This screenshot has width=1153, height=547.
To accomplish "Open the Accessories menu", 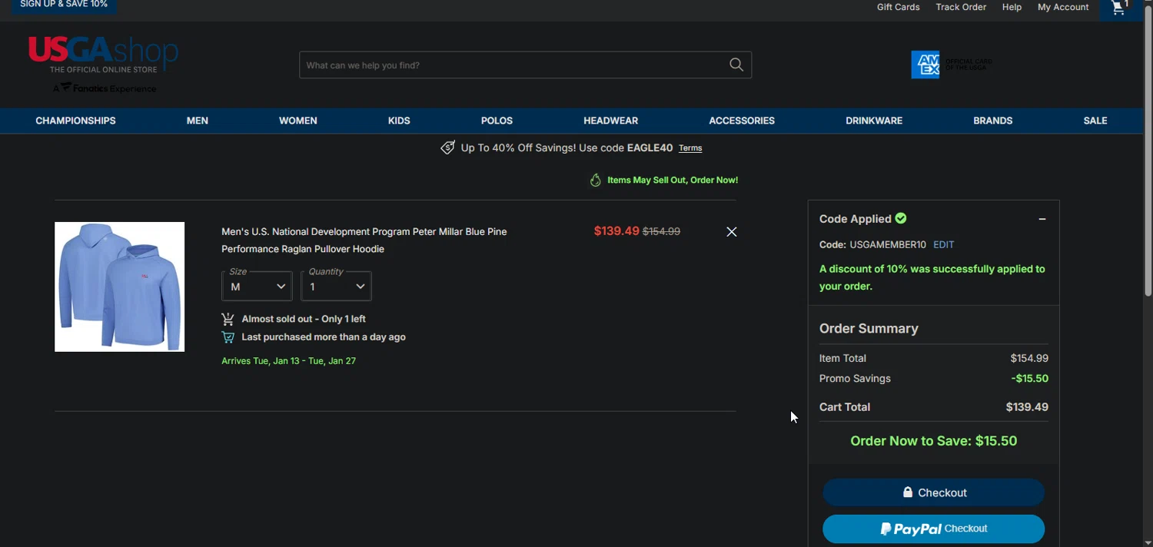I will coord(742,121).
